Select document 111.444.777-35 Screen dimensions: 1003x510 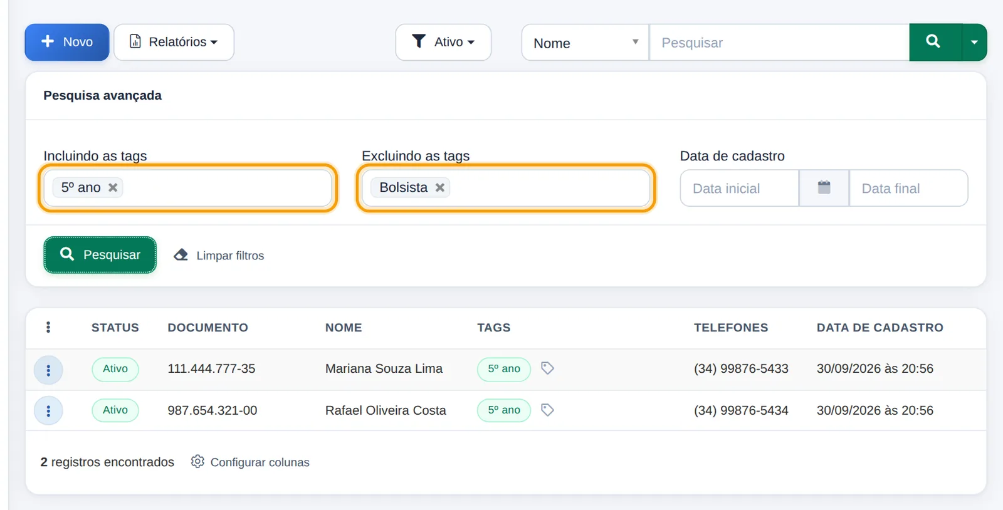211,369
